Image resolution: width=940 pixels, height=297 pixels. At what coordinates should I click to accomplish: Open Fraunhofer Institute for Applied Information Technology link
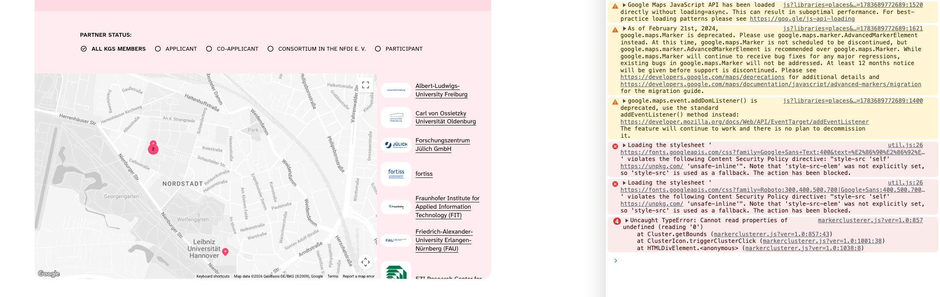point(447,207)
